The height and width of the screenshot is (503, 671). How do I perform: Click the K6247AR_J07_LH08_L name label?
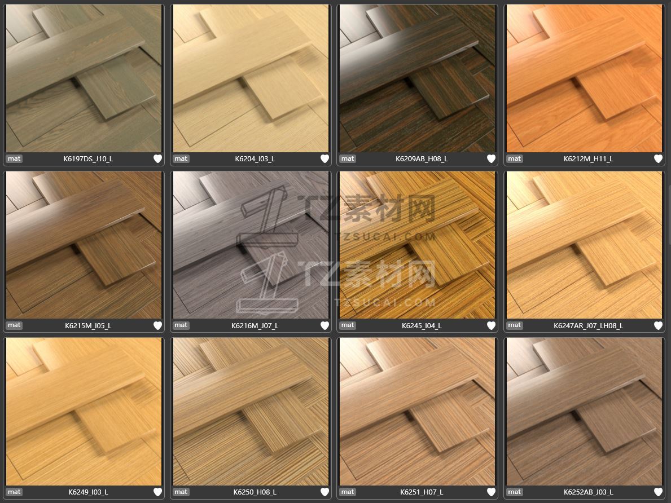(x=589, y=325)
